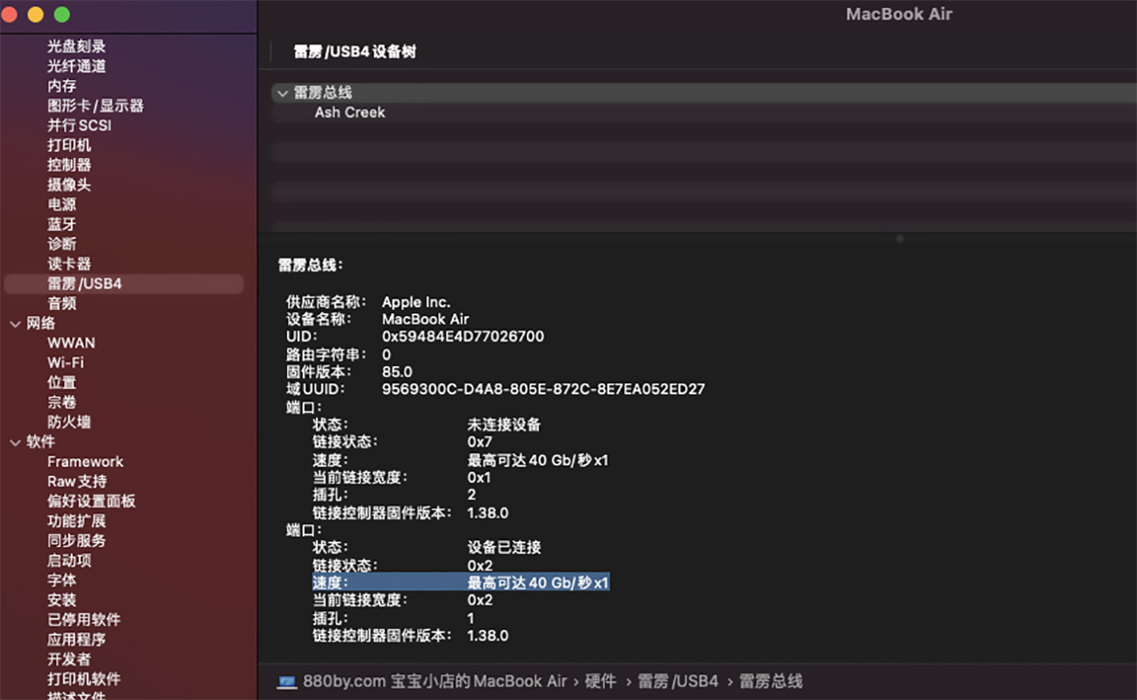
Task: Collapse the 雷雳总线 device tree row
Action: coord(282,92)
